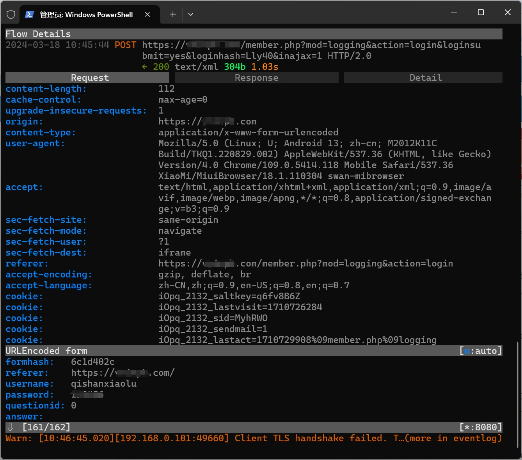The image size is (522, 460).
Task: Click the down arrow in status bar
Action: 11,427
